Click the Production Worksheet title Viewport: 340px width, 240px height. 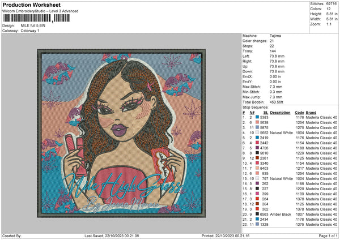coord(32,5)
